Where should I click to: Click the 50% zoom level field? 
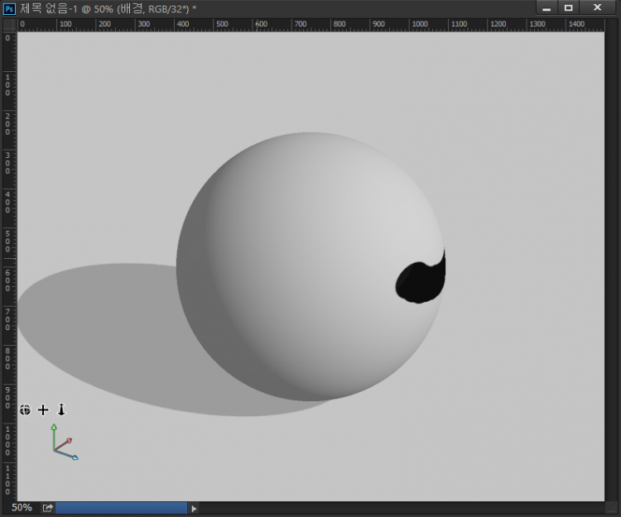click(22, 508)
